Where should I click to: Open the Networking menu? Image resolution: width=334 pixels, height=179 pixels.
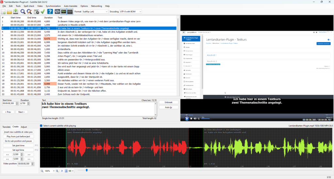[97, 6]
